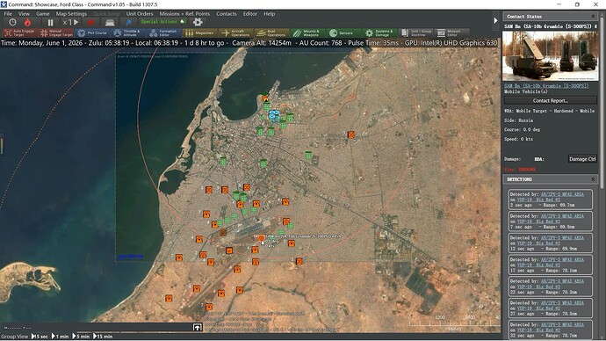Collapse the right sidebar arrow
606x341 pixels.
pyautogui.click(x=495, y=20)
